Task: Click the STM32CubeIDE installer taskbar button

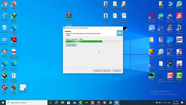Action: [117, 102]
